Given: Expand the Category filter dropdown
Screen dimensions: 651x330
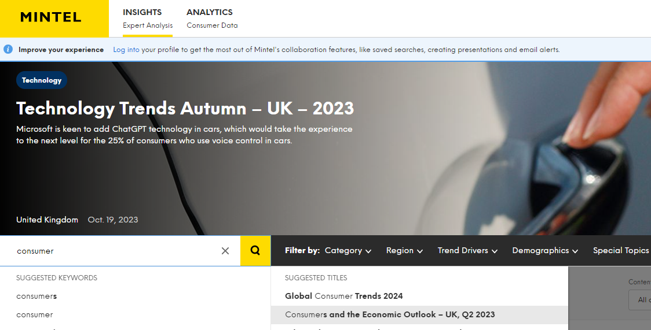Looking at the screenshot, I should pyautogui.click(x=348, y=251).
